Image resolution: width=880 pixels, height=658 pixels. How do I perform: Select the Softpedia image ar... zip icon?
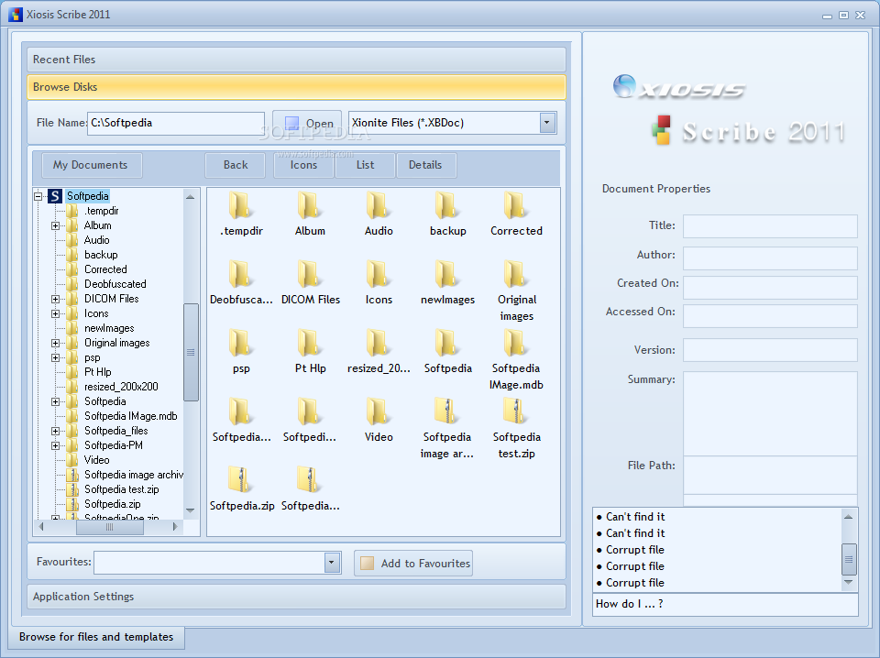(x=446, y=411)
